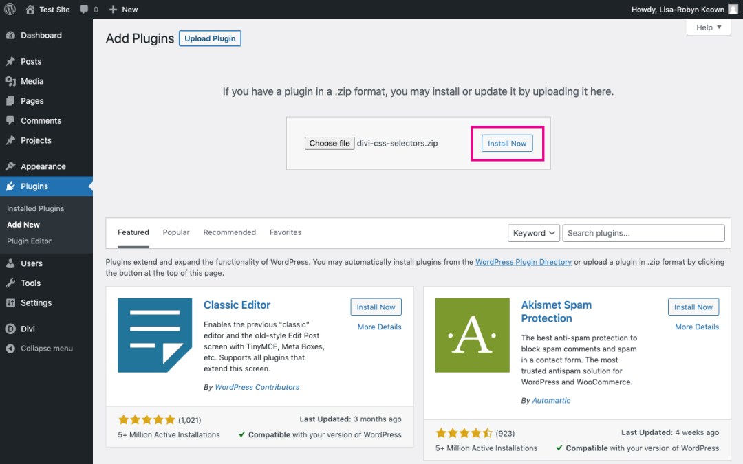743x464 pixels.
Task: Click the user avatar in admin bar
Action: (733, 10)
